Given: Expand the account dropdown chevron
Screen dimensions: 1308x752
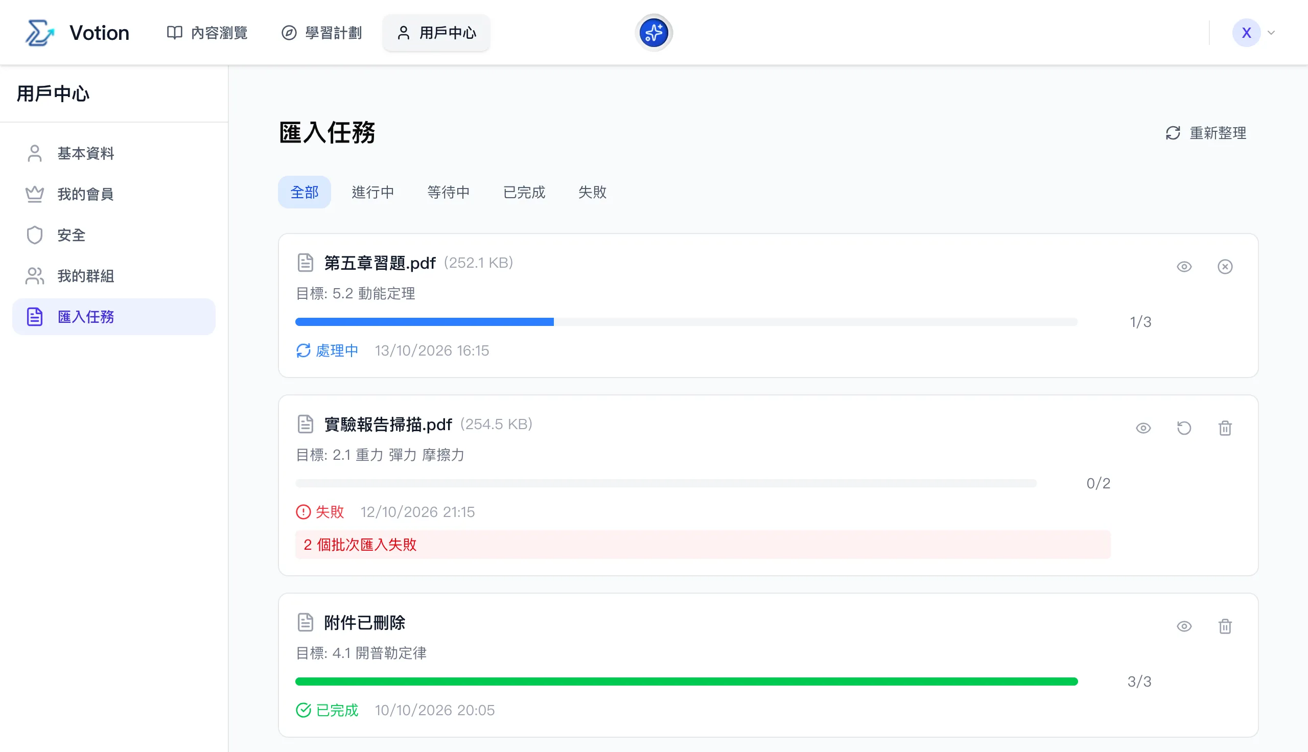Looking at the screenshot, I should [x=1271, y=33].
